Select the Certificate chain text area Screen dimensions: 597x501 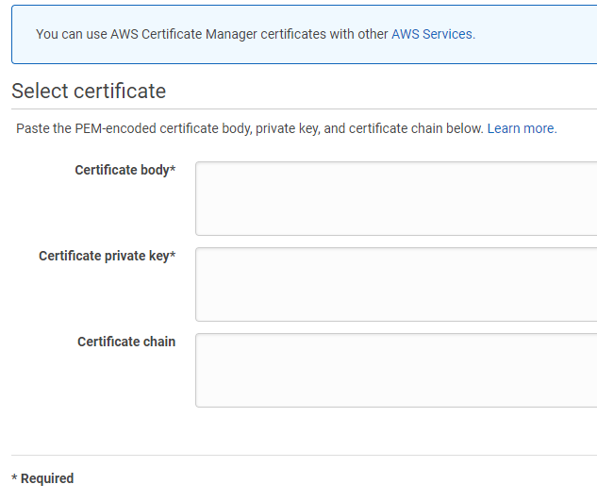pos(396,370)
